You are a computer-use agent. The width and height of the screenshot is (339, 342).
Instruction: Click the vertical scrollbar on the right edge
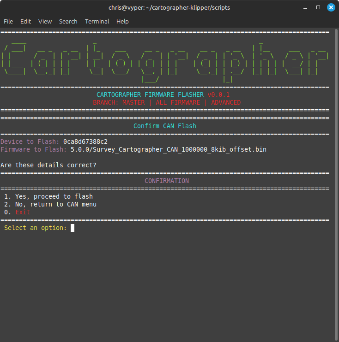(x=335, y=184)
